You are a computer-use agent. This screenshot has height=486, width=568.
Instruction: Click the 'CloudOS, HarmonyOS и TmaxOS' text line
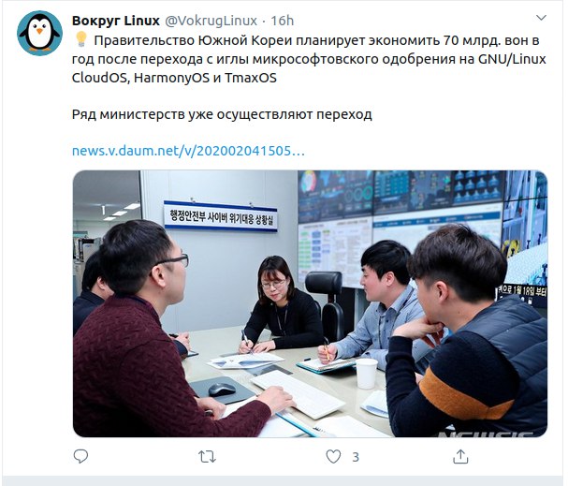click(174, 78)
